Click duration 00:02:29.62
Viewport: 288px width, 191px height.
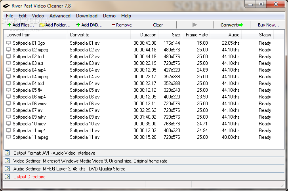[145, 110]
